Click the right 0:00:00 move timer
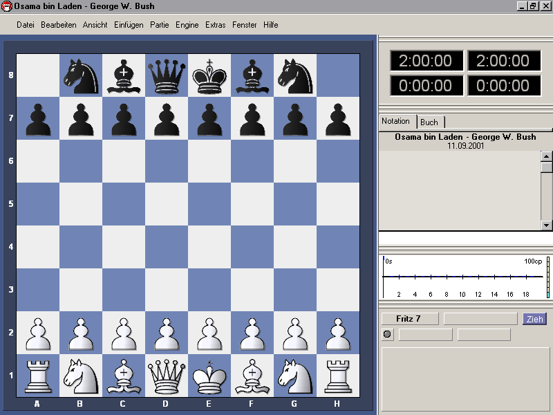The height and width of the screenshot is (415, 553). [504, 85]
